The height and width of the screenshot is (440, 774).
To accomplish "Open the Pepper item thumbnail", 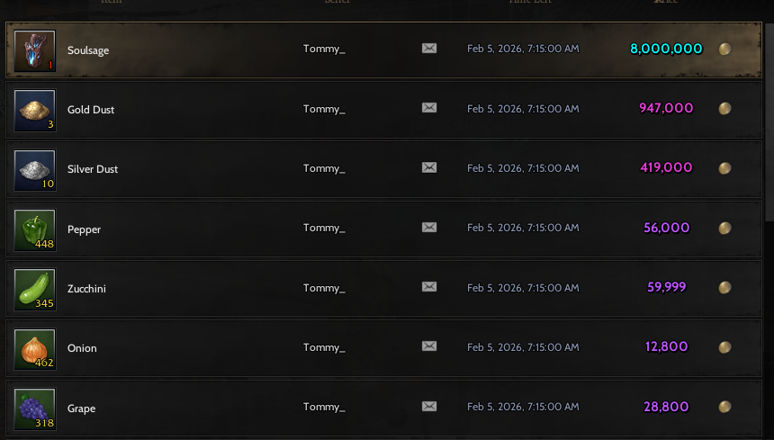I will 34,229.
